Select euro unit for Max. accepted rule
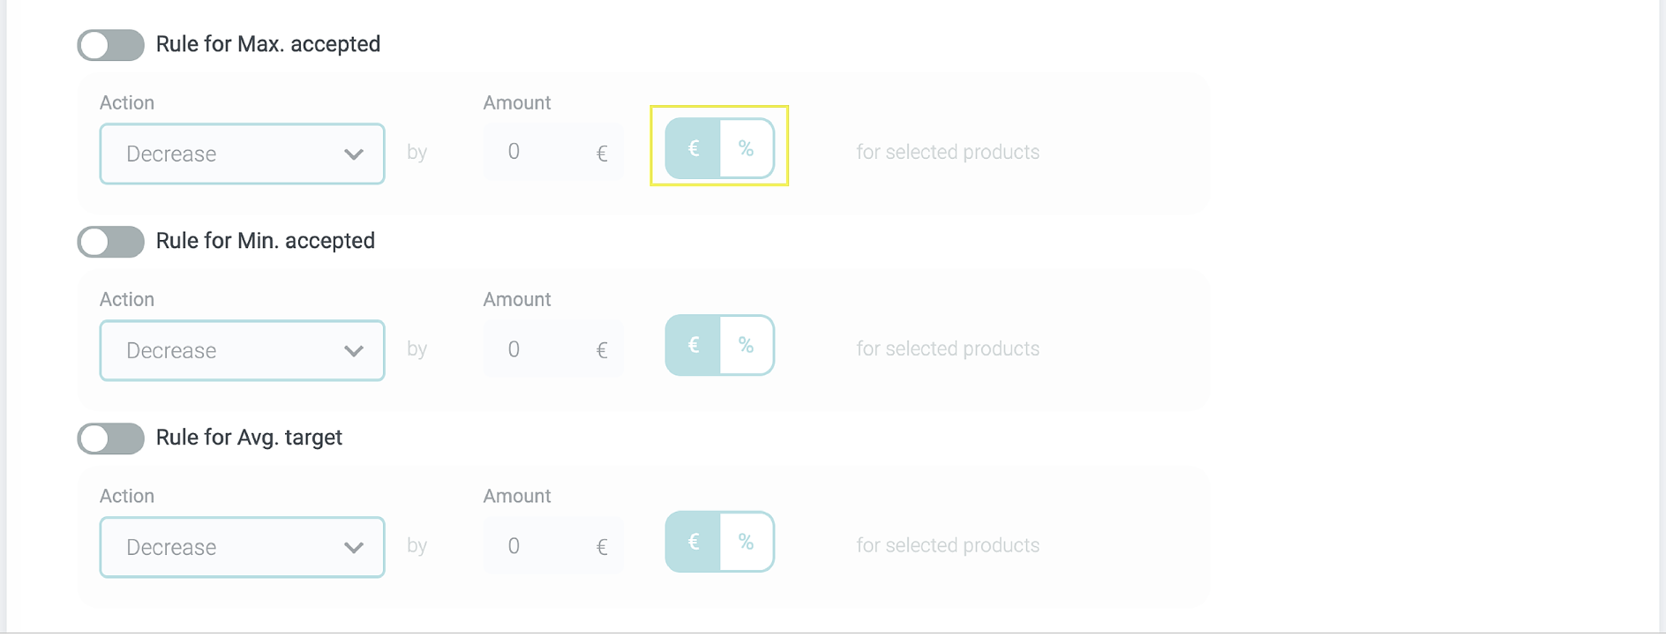Viewport: 1666px width, 637px height. pos(693,149)
